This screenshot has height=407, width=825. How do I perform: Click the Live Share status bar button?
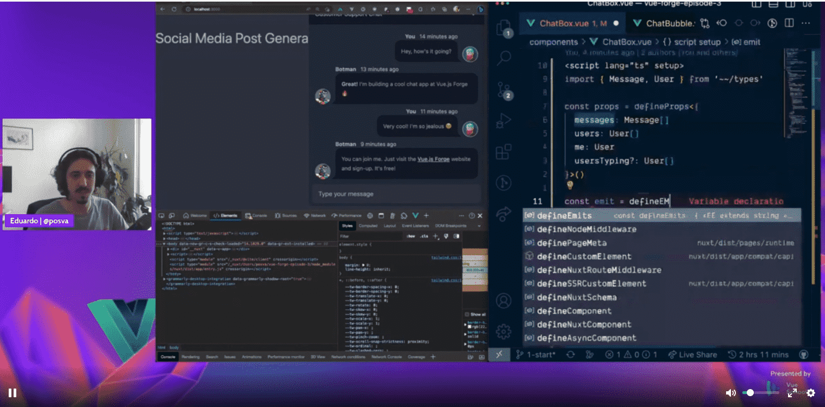692,354
